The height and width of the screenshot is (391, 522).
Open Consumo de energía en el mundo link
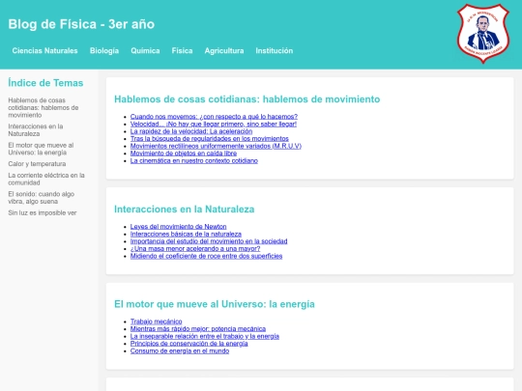coord(180,351)
